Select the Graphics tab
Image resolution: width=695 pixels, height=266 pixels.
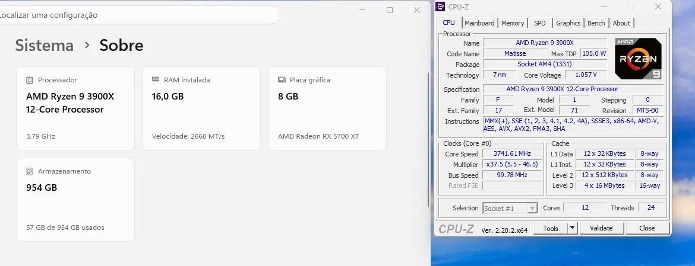coord(568,23)
